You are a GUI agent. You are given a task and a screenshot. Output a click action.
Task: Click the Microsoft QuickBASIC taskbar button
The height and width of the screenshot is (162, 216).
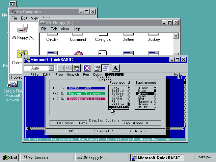point(157,158)
